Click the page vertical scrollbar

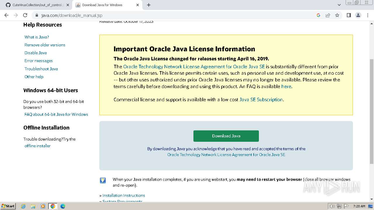pyautogui.click(x=371, y=111)
